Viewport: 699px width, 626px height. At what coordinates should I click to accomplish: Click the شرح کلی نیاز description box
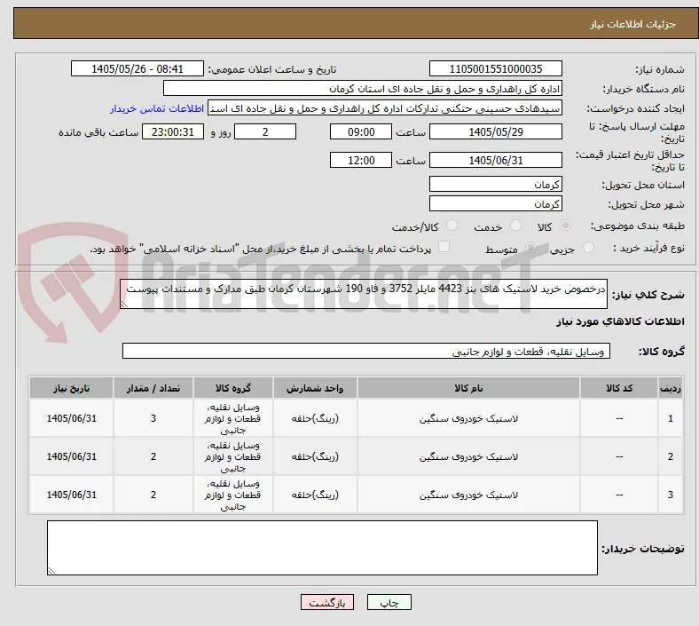[364, 294]
